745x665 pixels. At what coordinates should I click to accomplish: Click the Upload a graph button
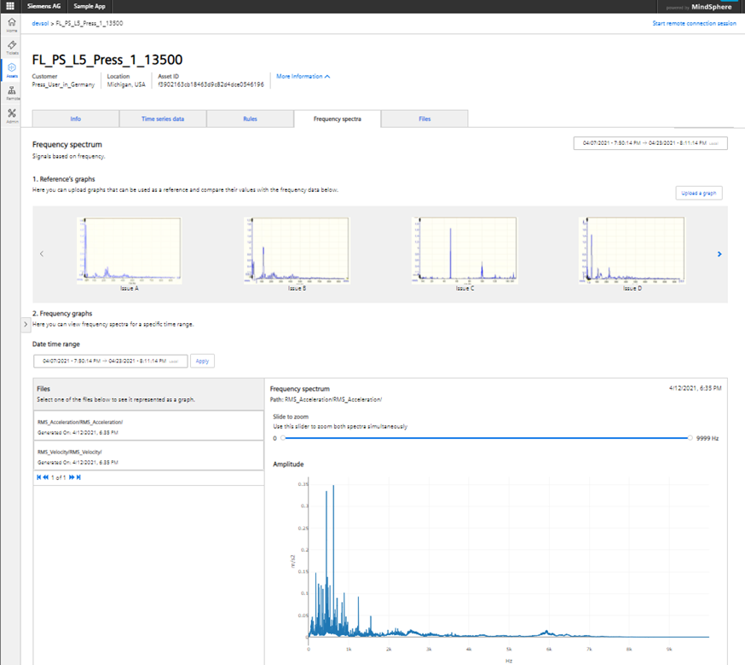coord(699,194)
